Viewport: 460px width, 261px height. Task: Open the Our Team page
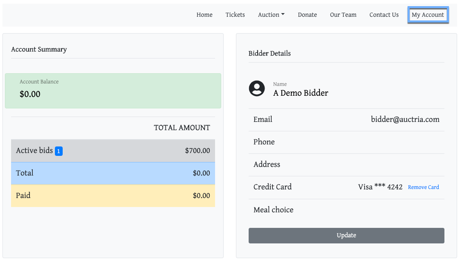[x=343, y=15]
